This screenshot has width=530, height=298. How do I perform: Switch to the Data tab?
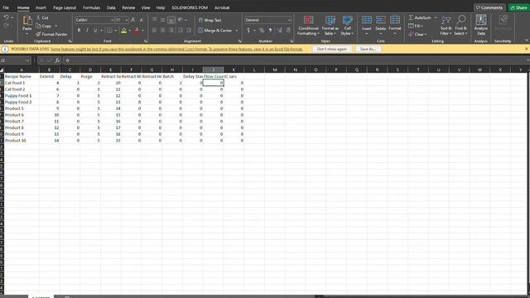[111, 7]
